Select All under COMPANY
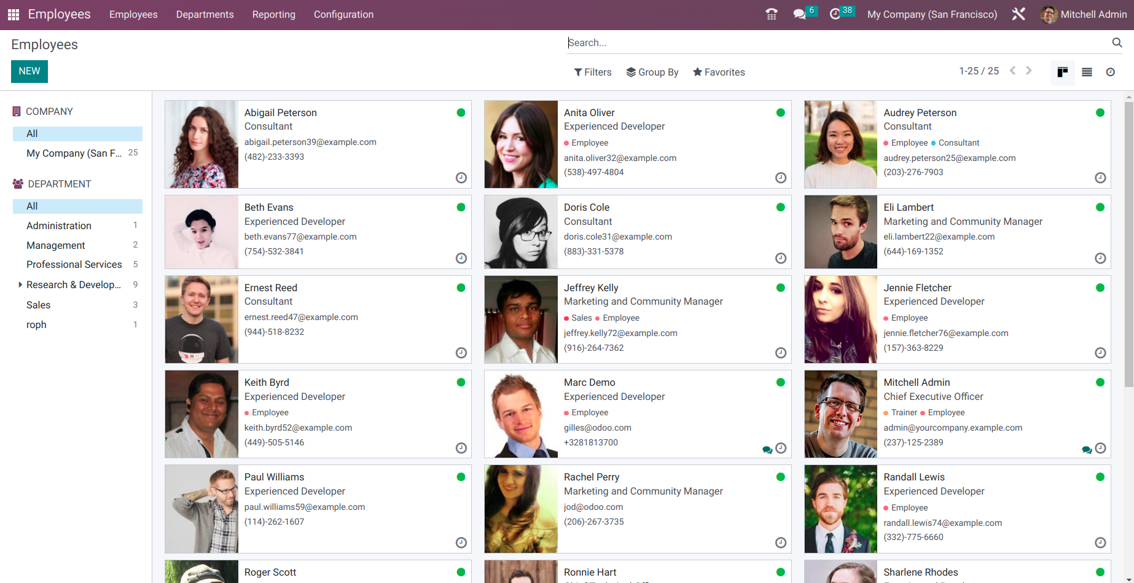Viewport: 1134px width, 583px height. coord(77,133)
